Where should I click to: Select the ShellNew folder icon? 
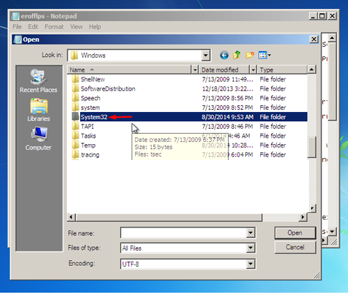75,79
